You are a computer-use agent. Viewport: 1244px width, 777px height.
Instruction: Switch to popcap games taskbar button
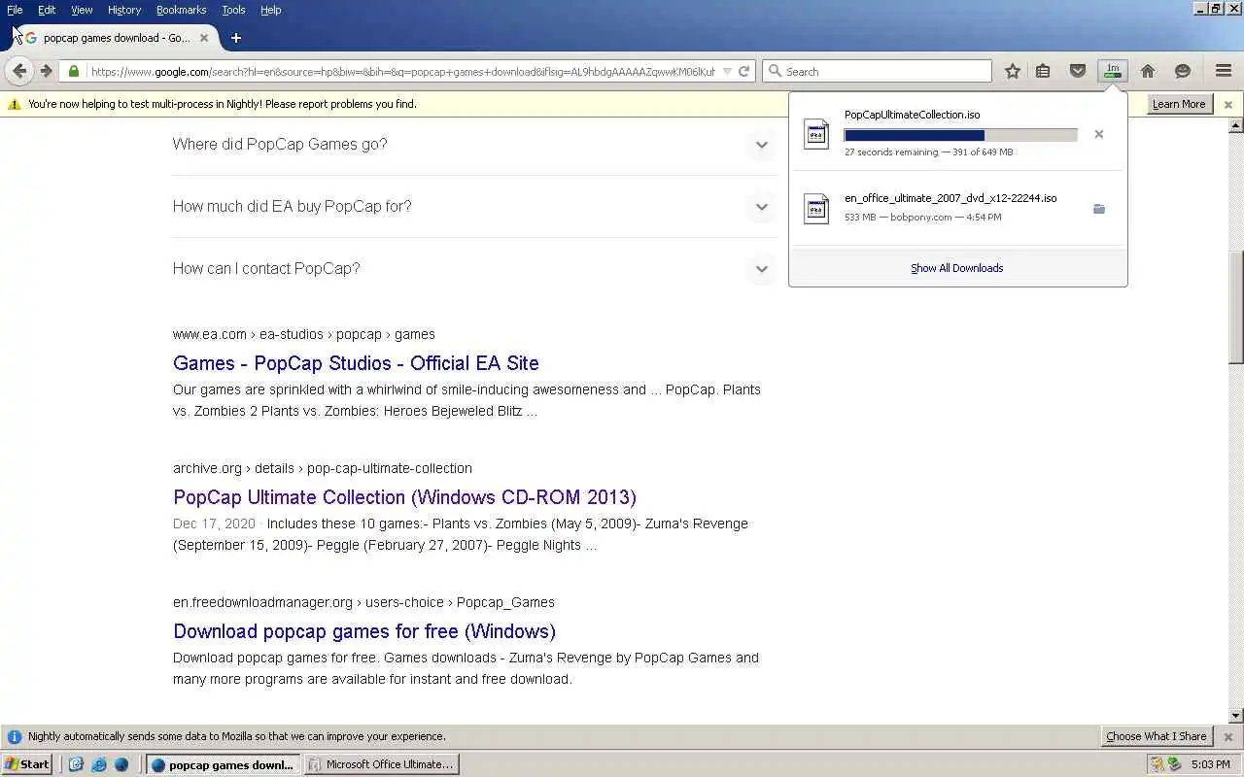[x=224, y=764]
